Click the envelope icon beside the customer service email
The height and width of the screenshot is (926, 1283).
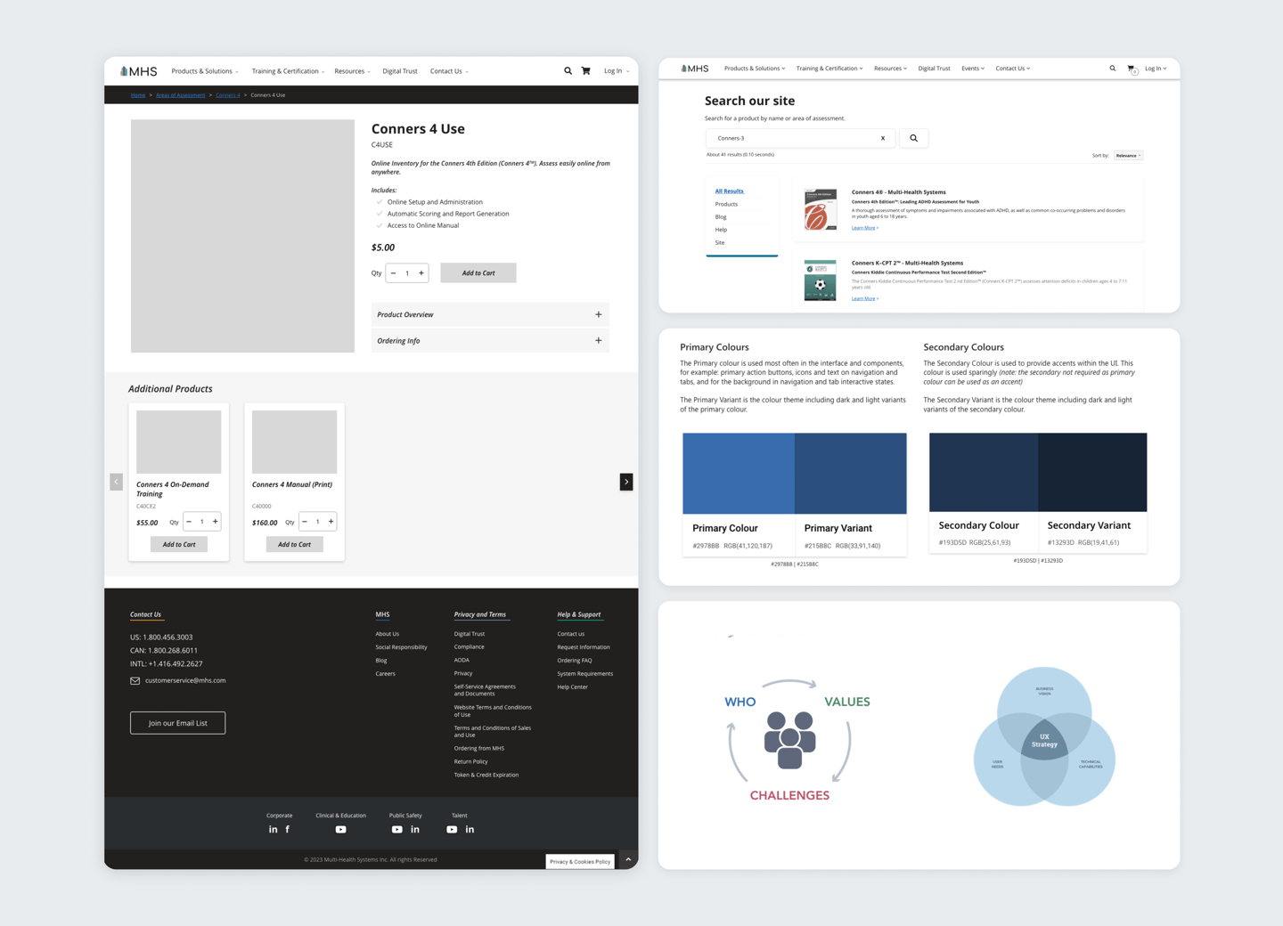pos(135,681)
